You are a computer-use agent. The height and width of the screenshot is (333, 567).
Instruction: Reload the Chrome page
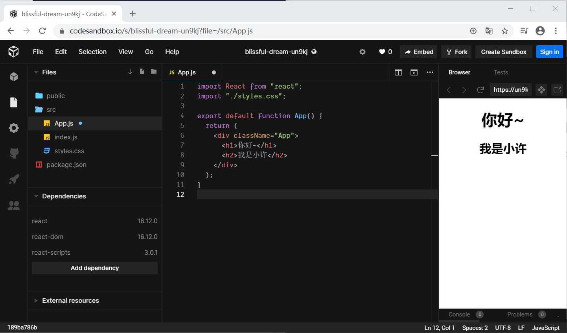tap(42, 31)
